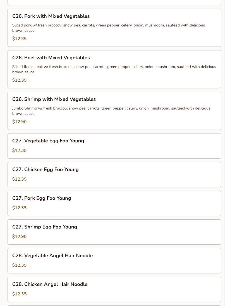Click the price of Vegetable Egg Foo Young
The height and width of the screenshot is (306, 230).
20,150
